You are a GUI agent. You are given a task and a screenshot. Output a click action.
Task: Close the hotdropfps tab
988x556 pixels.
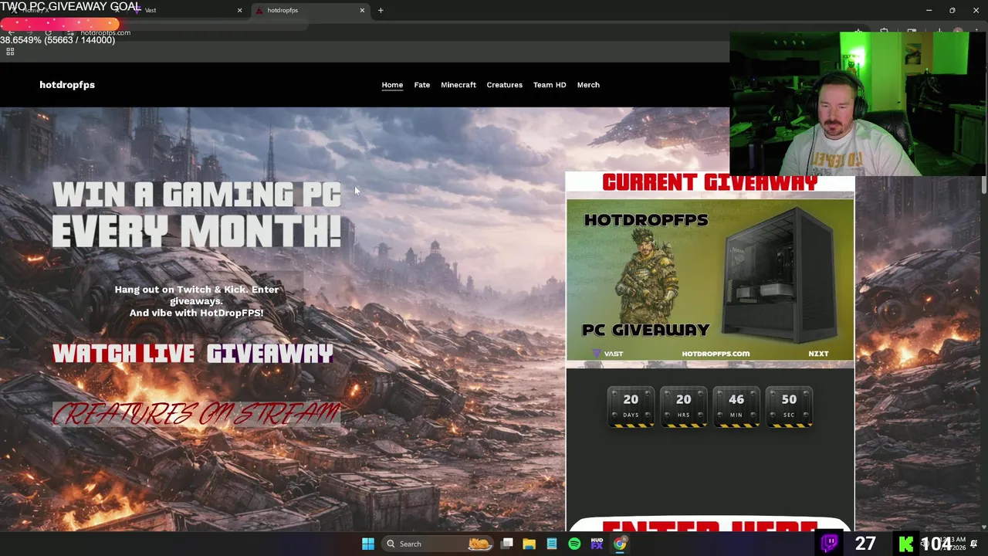tap(362, 10)
